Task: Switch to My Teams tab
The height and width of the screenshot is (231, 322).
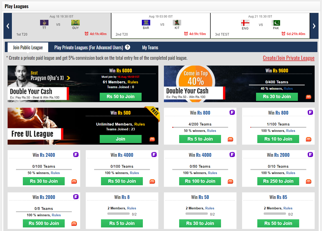Action: point(150,48)
